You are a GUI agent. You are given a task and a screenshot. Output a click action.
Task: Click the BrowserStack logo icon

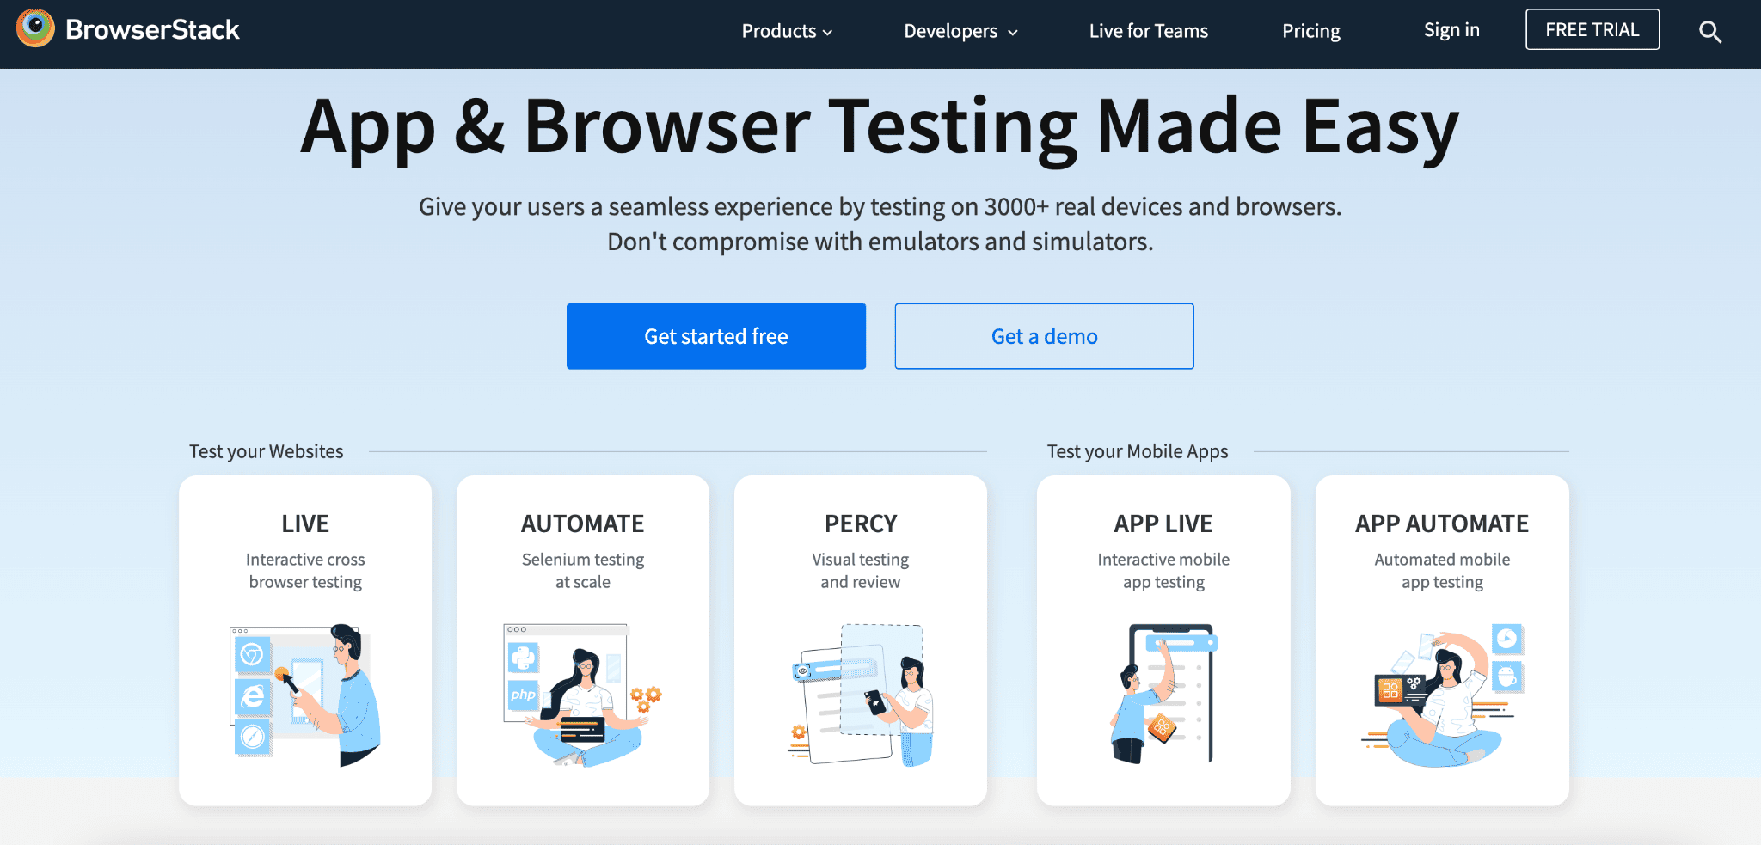35,28
